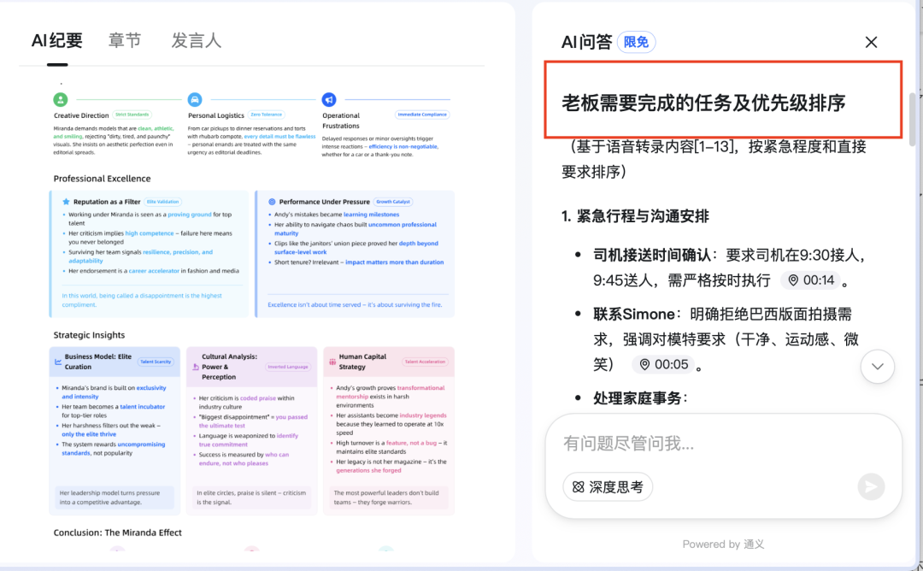Click the star icon beside Reputation as a Filter
The width and height of the screenshot is (923, 571).
point(66,202)
